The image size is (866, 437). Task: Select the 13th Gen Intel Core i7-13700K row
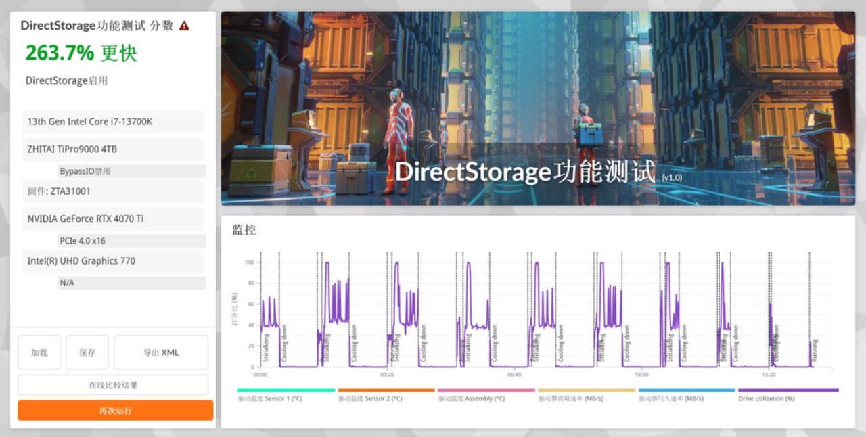click(x=113, y=122)
